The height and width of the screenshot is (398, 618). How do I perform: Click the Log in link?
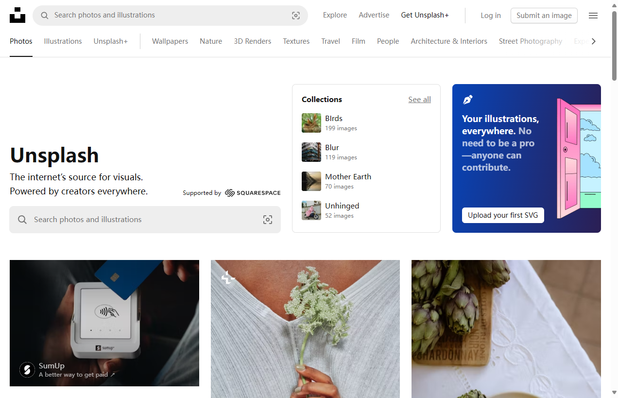[490, 16]
